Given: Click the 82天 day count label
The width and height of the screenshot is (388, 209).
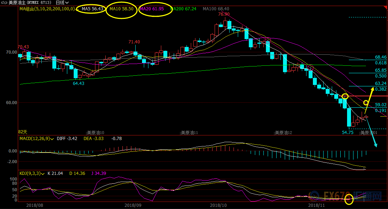Looking at the screenshot, I should pos(23,132).
